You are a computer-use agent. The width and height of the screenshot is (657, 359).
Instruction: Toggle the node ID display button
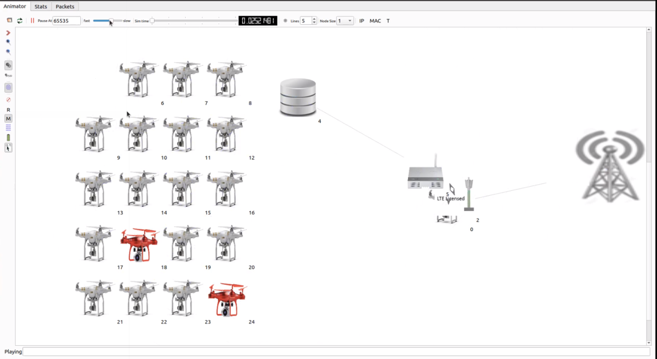8,65
